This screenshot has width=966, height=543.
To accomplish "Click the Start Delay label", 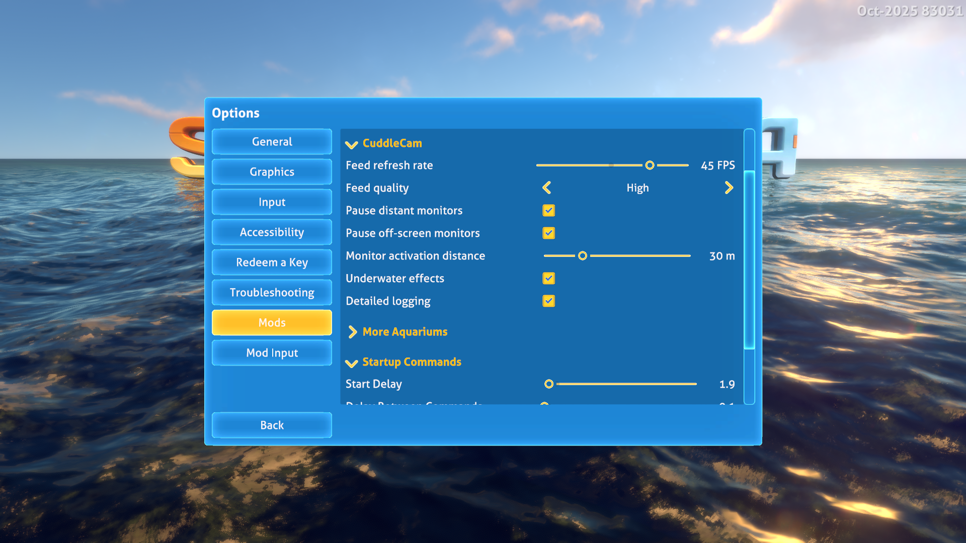I will [373, 384].
